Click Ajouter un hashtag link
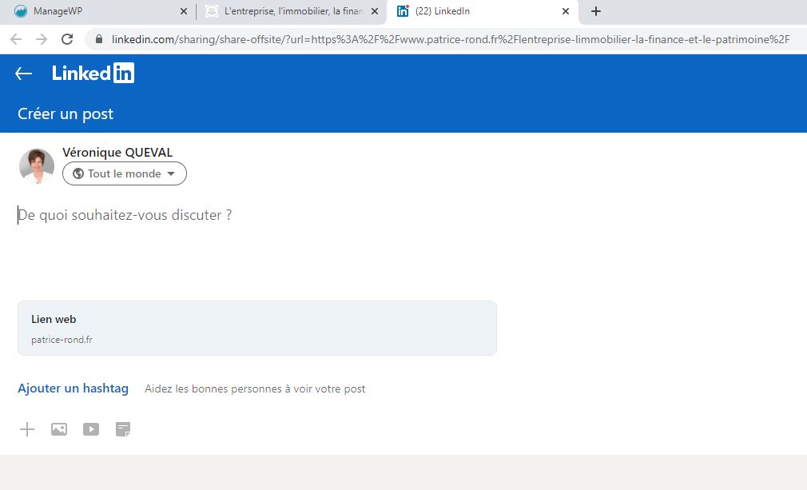 [x=73, y=388]
